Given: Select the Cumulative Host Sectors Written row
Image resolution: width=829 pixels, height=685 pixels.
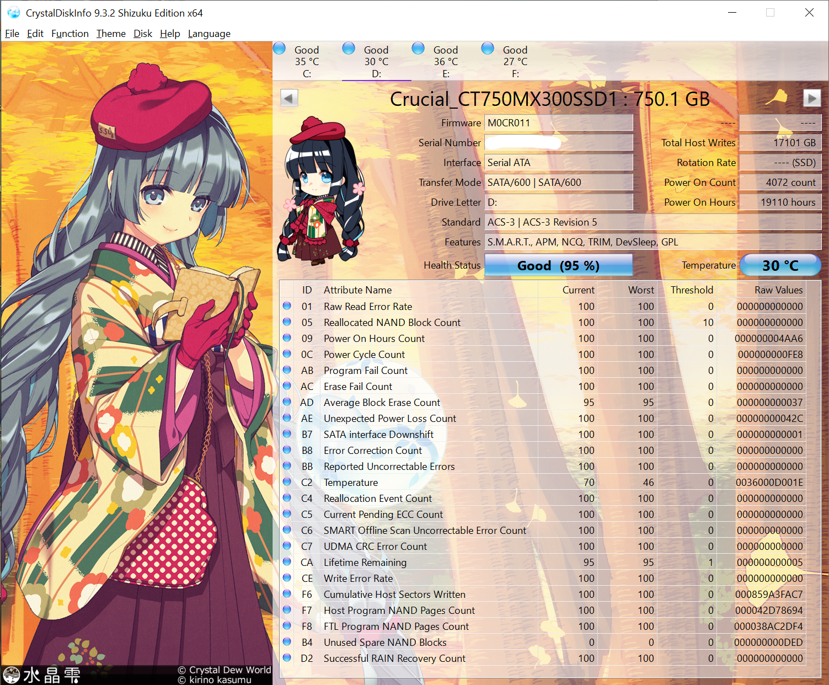Looking at the screenshot, I should [x=543, y=594].
